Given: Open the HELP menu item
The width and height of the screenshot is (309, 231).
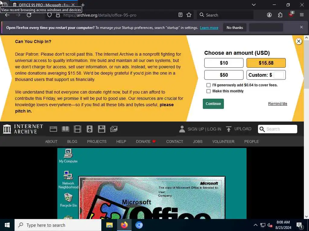Looking at the screenshot, I should tap(121, 142).
